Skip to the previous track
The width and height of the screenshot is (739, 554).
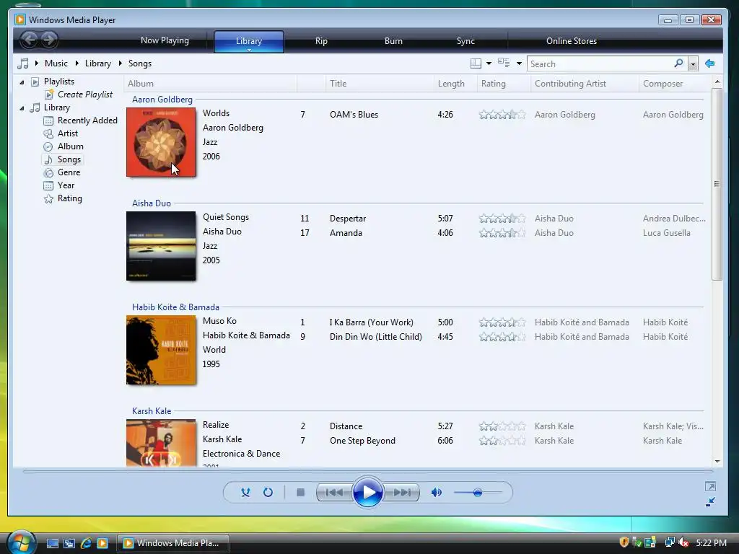pyautogui.click(x=334, y=492)
